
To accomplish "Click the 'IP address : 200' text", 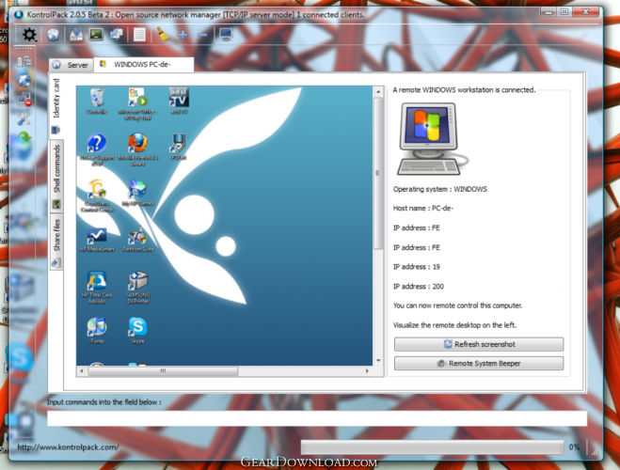I will pos(418,287).
